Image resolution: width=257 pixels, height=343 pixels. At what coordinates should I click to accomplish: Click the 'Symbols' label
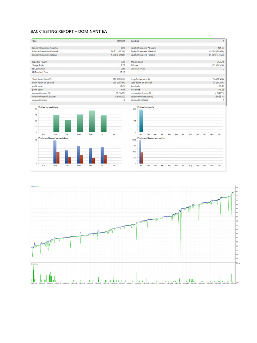135,41
